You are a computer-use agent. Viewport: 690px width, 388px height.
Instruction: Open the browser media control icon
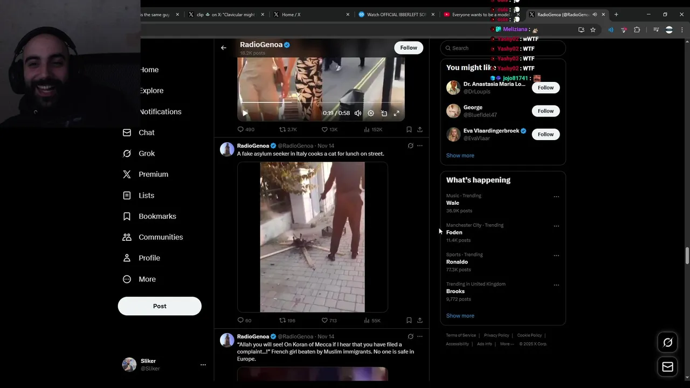pyautogui.click(x=656, y=30)
